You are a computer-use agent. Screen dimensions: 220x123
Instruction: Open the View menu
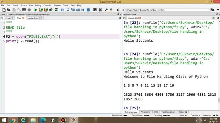(73, 5)
